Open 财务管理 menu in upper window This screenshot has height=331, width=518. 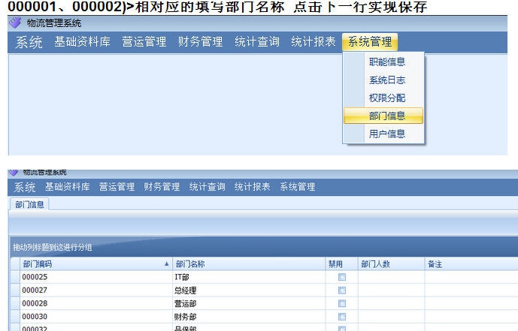[200, 42]
